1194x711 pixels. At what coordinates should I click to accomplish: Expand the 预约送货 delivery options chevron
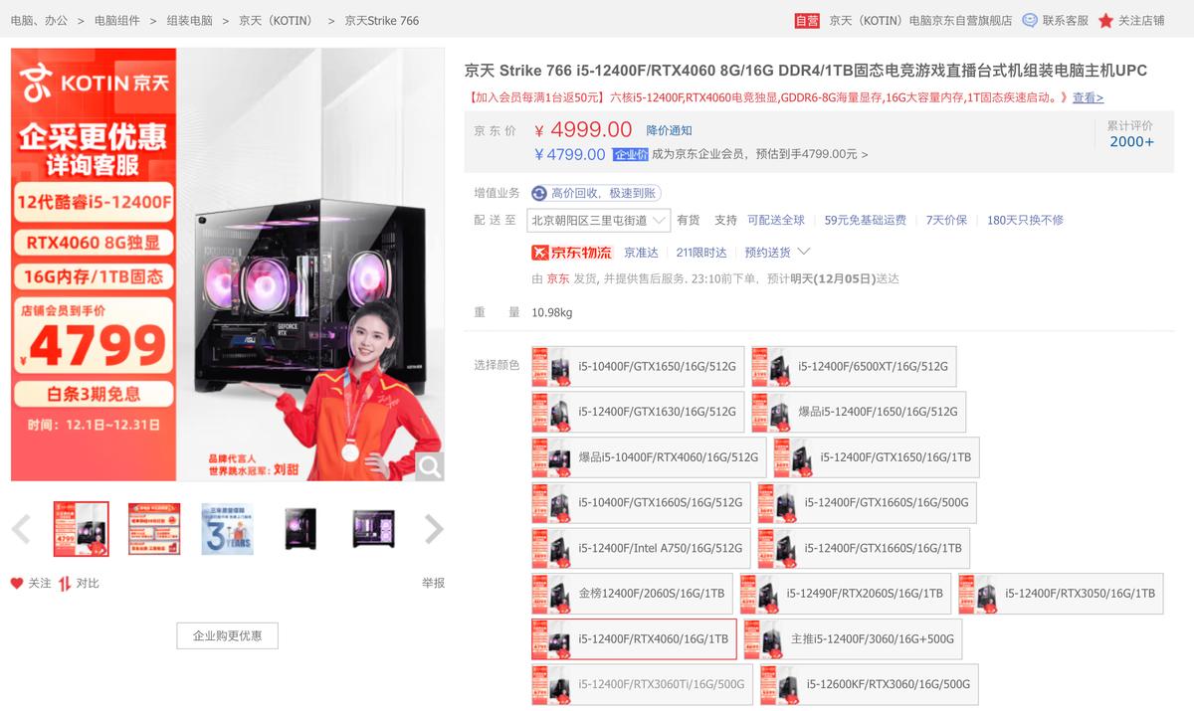[804, 252]
